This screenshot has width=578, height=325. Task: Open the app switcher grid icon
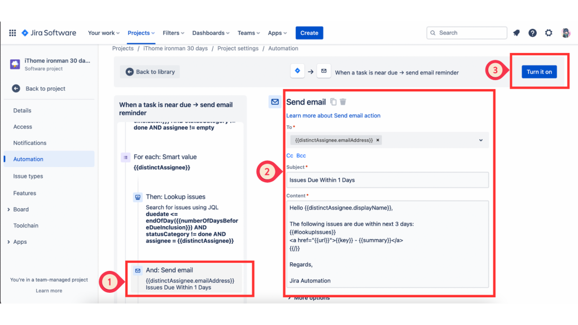click(x=12, y=33)
